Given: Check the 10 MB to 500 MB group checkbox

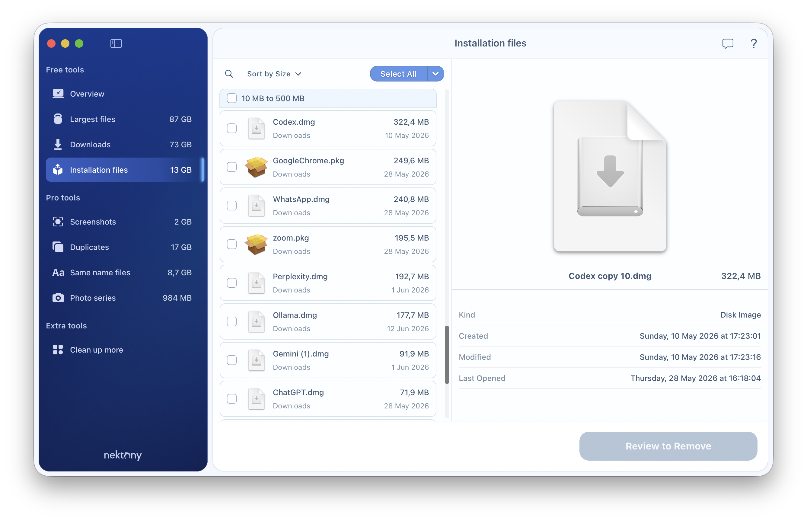Looking at the screenshot, I should pyautogui.click(x=232, y=98).
